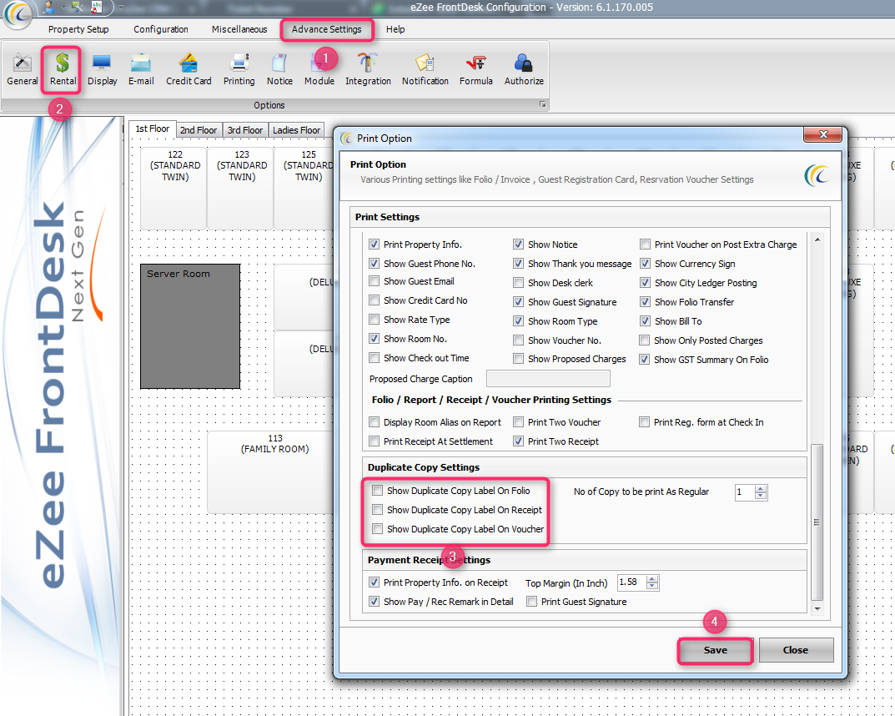The width and height of the screenshot is (895, 716).
Task: Open Rental settings dollar icon
Action: [63, 69]
